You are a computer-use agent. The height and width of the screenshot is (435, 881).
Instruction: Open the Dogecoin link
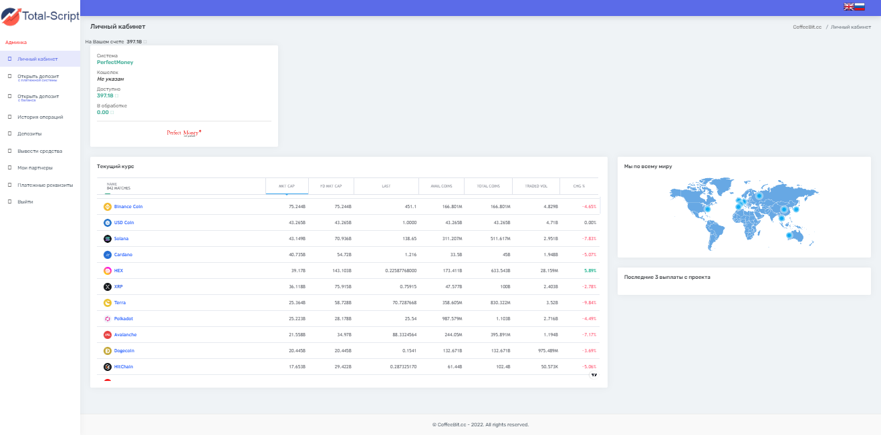coord(124,351)
